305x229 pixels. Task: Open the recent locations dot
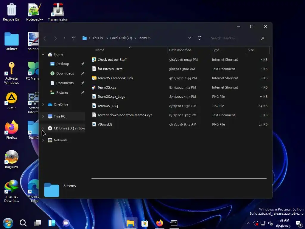click(x=64, y=38)
